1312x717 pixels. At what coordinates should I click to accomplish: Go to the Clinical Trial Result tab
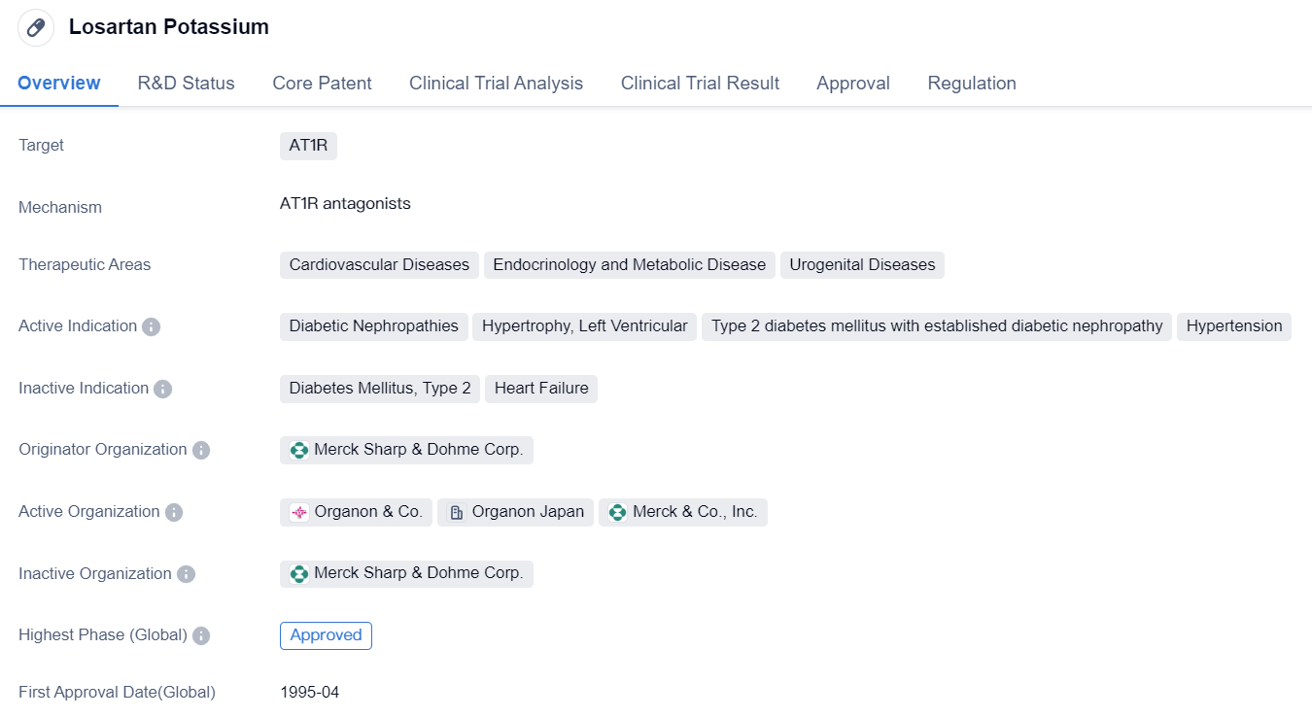click(700, 84)
